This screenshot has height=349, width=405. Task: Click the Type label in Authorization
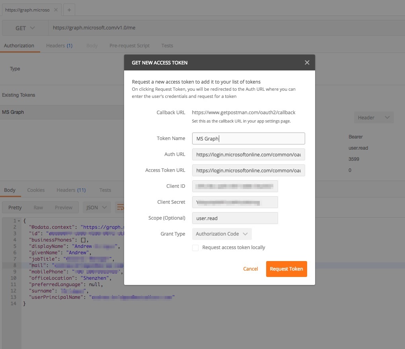[x=15, y=69]
